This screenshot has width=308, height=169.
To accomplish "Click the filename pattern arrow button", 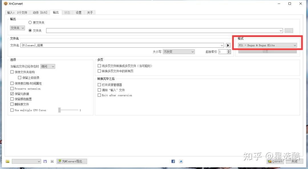I will coord(228,45).
